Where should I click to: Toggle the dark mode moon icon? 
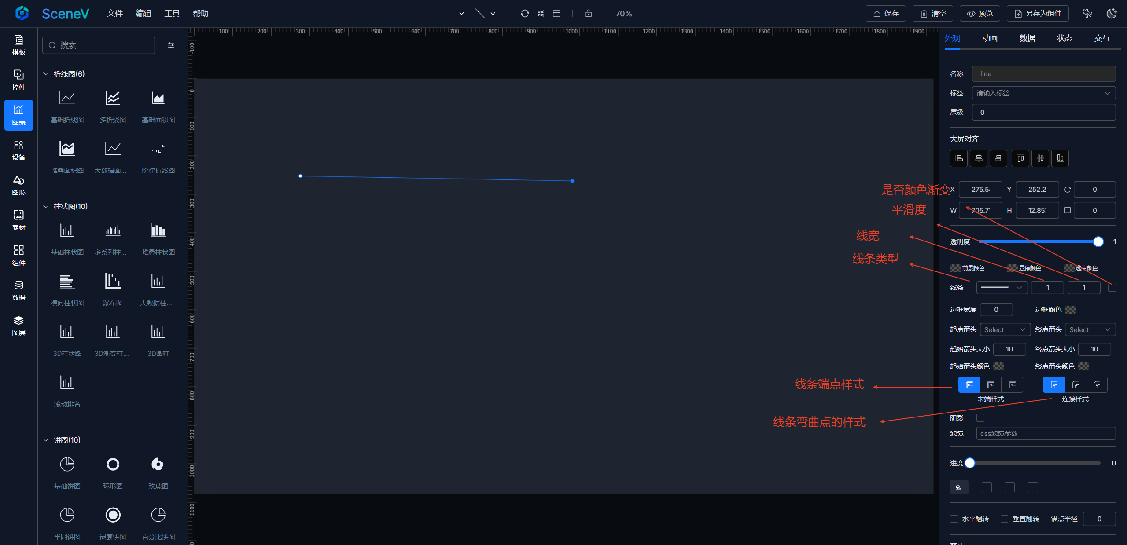click(1112, 14)
